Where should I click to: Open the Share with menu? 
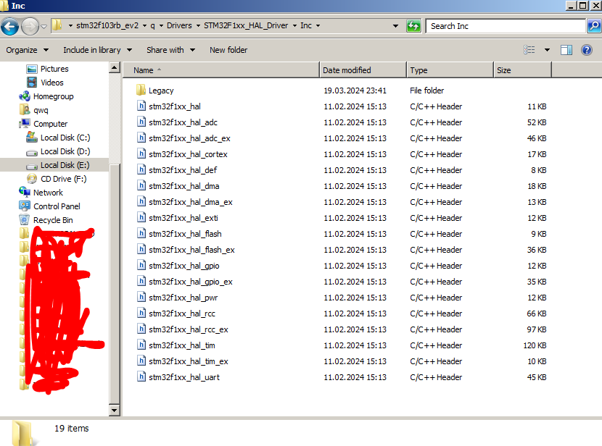coord(165,50)
